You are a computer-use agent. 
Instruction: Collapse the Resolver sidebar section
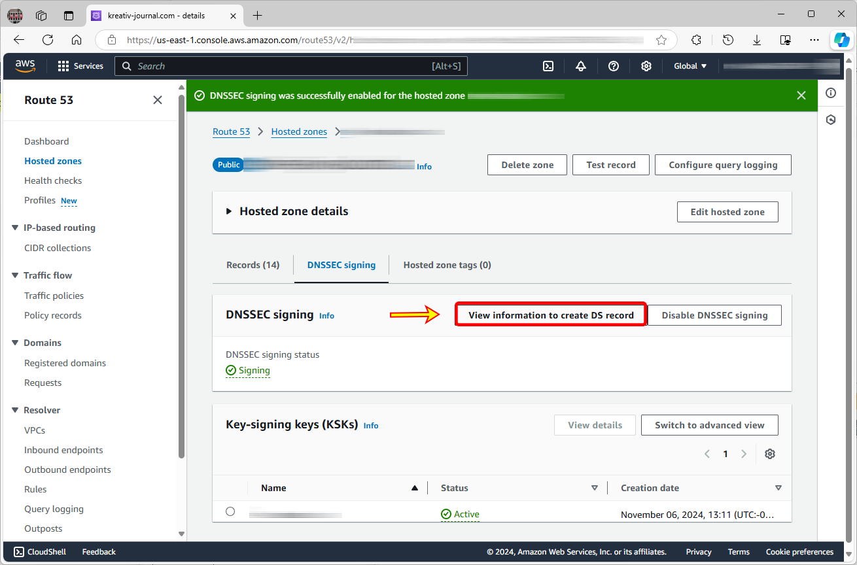[14, 409]
